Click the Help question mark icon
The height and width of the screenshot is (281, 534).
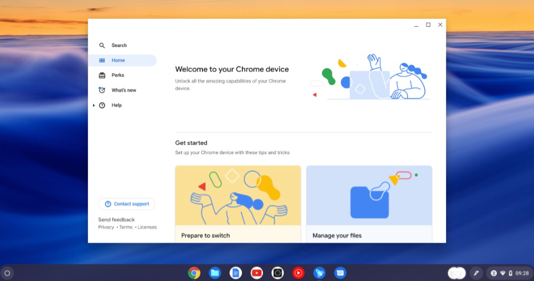[102, 105]
